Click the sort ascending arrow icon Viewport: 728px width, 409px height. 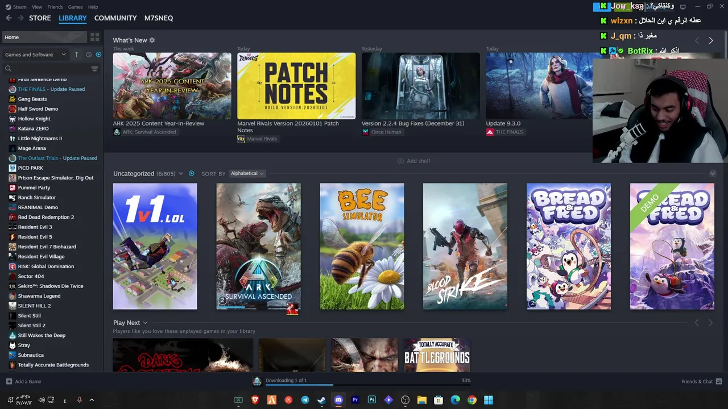point(76,55)
